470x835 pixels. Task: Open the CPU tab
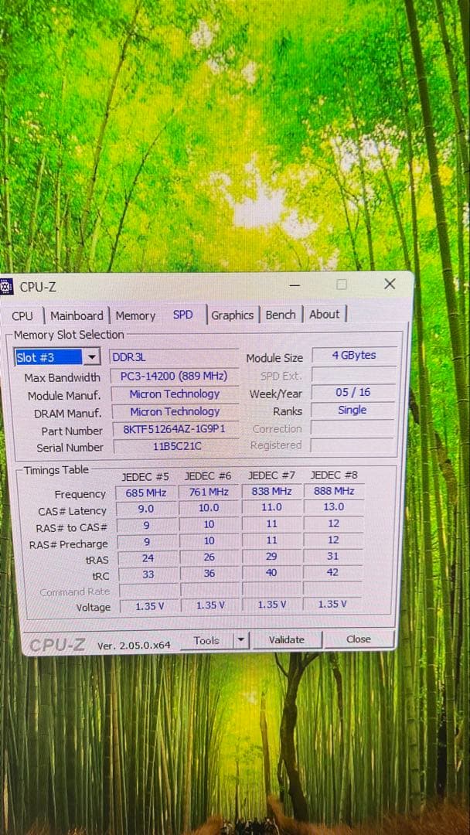pos(22,315)
